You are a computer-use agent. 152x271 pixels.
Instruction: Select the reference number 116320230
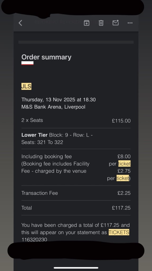coord(34,240)
